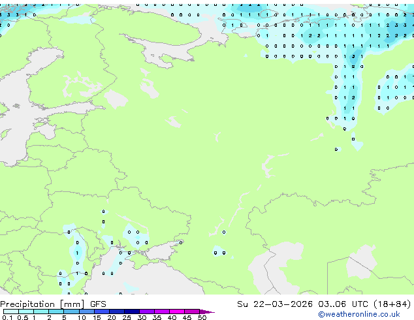Screen dimensions: 414x320
Task: Click the 10–15 mm blue legend swatch
Action: point(86,312)
